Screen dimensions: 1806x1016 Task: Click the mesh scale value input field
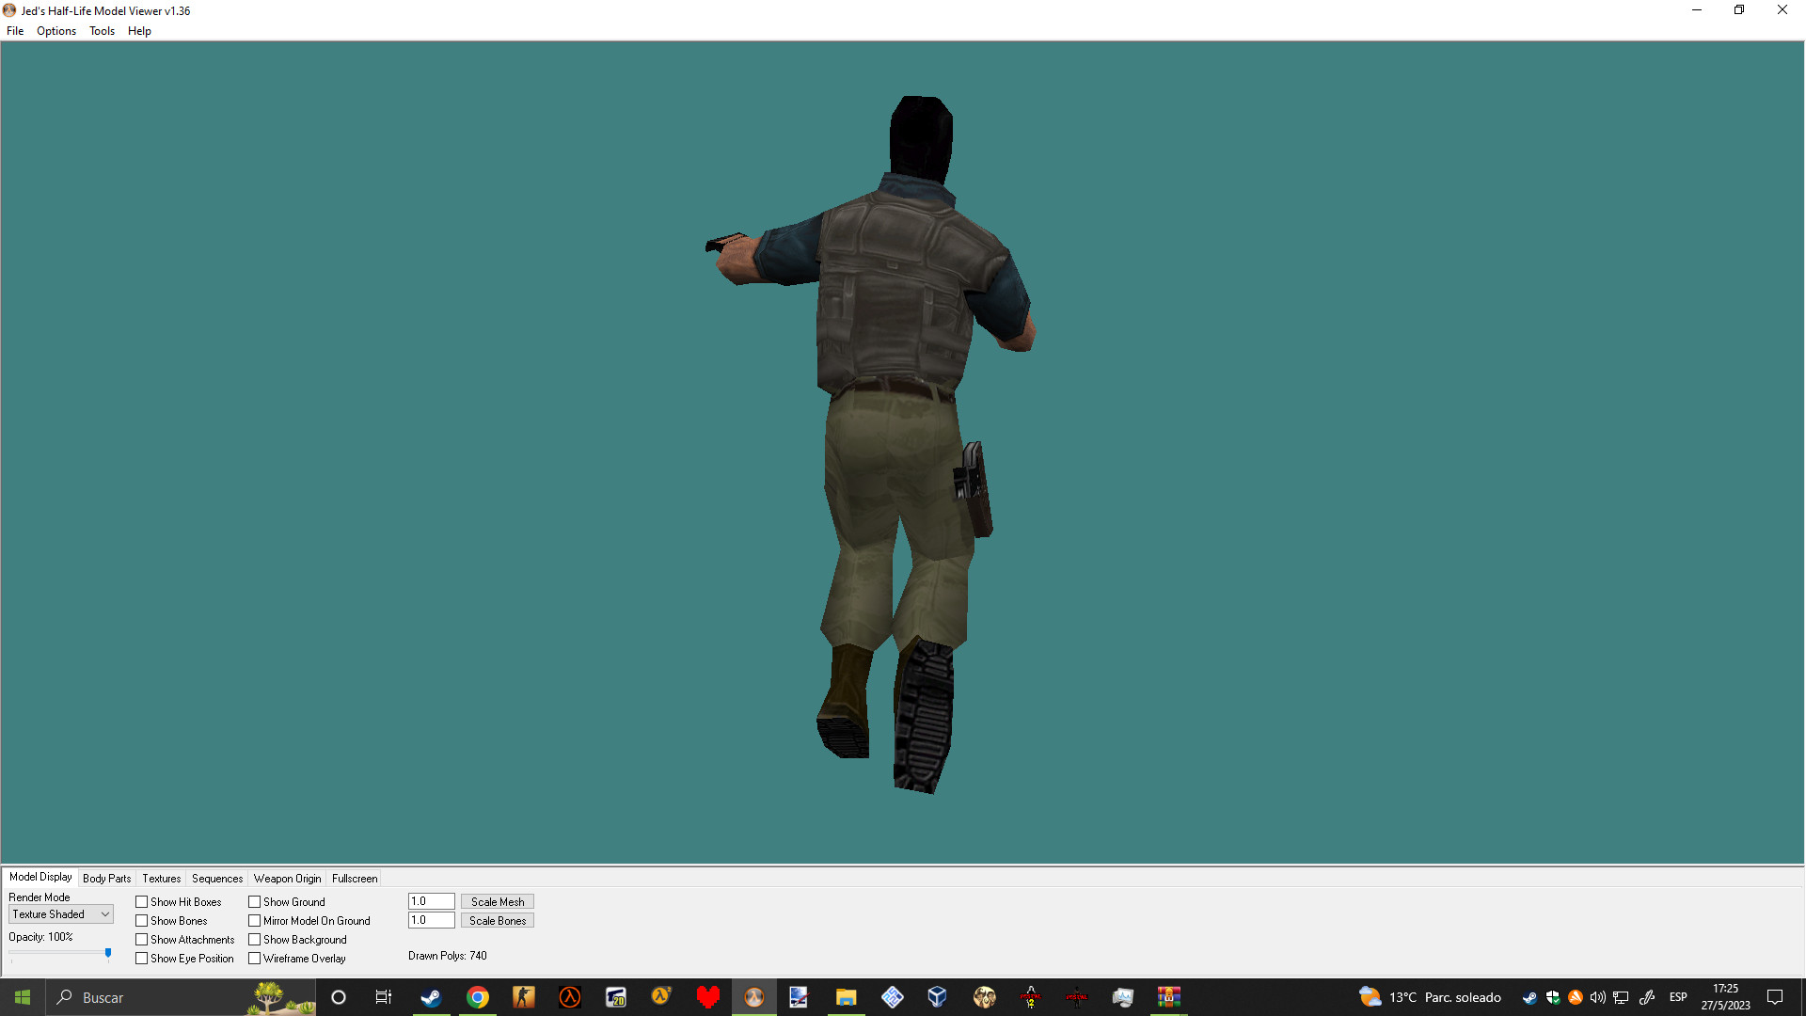pos(430,901)
